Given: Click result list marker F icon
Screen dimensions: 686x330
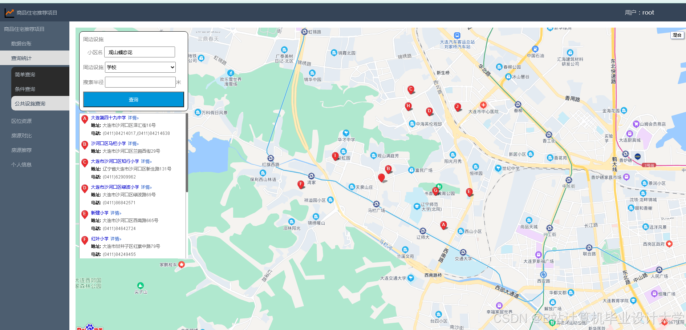Looking at the screenshot, I should pos(85,241).
